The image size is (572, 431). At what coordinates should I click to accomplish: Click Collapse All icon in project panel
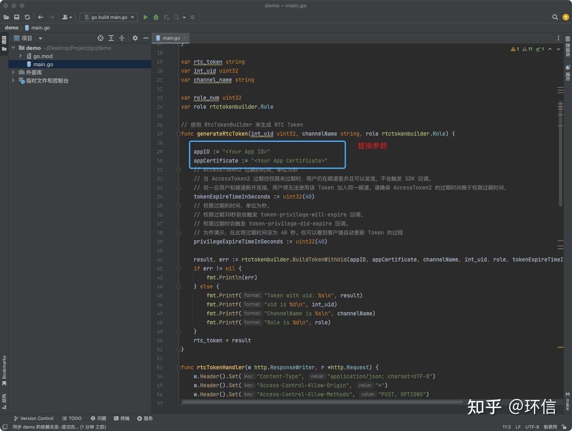click(x=122, y=38)
